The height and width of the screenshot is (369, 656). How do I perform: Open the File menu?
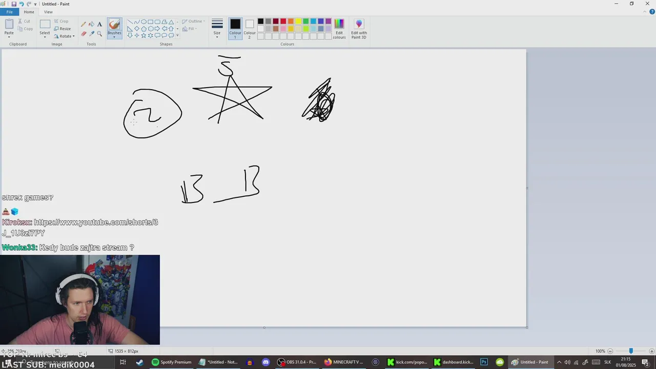pyautogui.click(x=9, y=12)
